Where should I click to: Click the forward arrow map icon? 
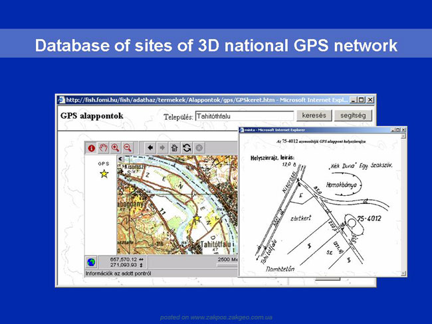162,148
